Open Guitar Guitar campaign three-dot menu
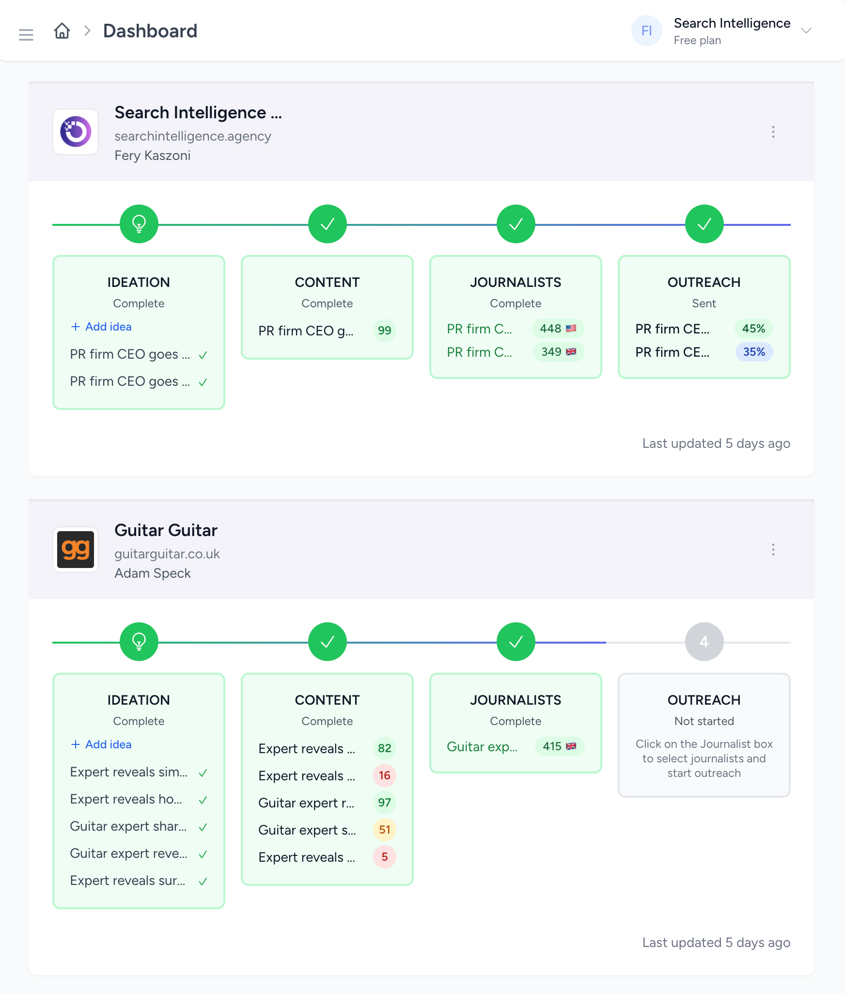This screenshot has height=994, width=845. tap(773, 550)
